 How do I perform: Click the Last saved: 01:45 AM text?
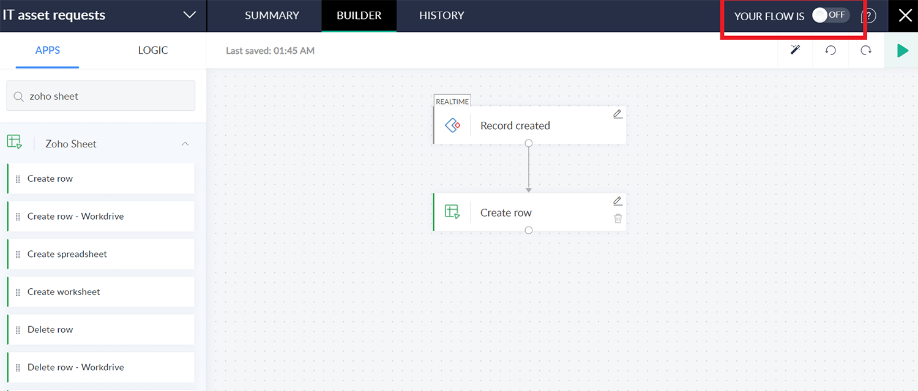tap(270, 51)
